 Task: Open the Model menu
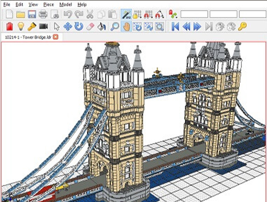click(x=66, y=4)
